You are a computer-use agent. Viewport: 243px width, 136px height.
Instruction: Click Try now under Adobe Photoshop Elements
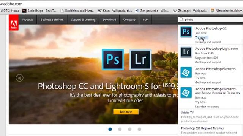click(x=200, y=78)
